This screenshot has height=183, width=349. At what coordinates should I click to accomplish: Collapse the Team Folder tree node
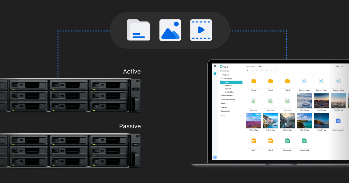221,79
